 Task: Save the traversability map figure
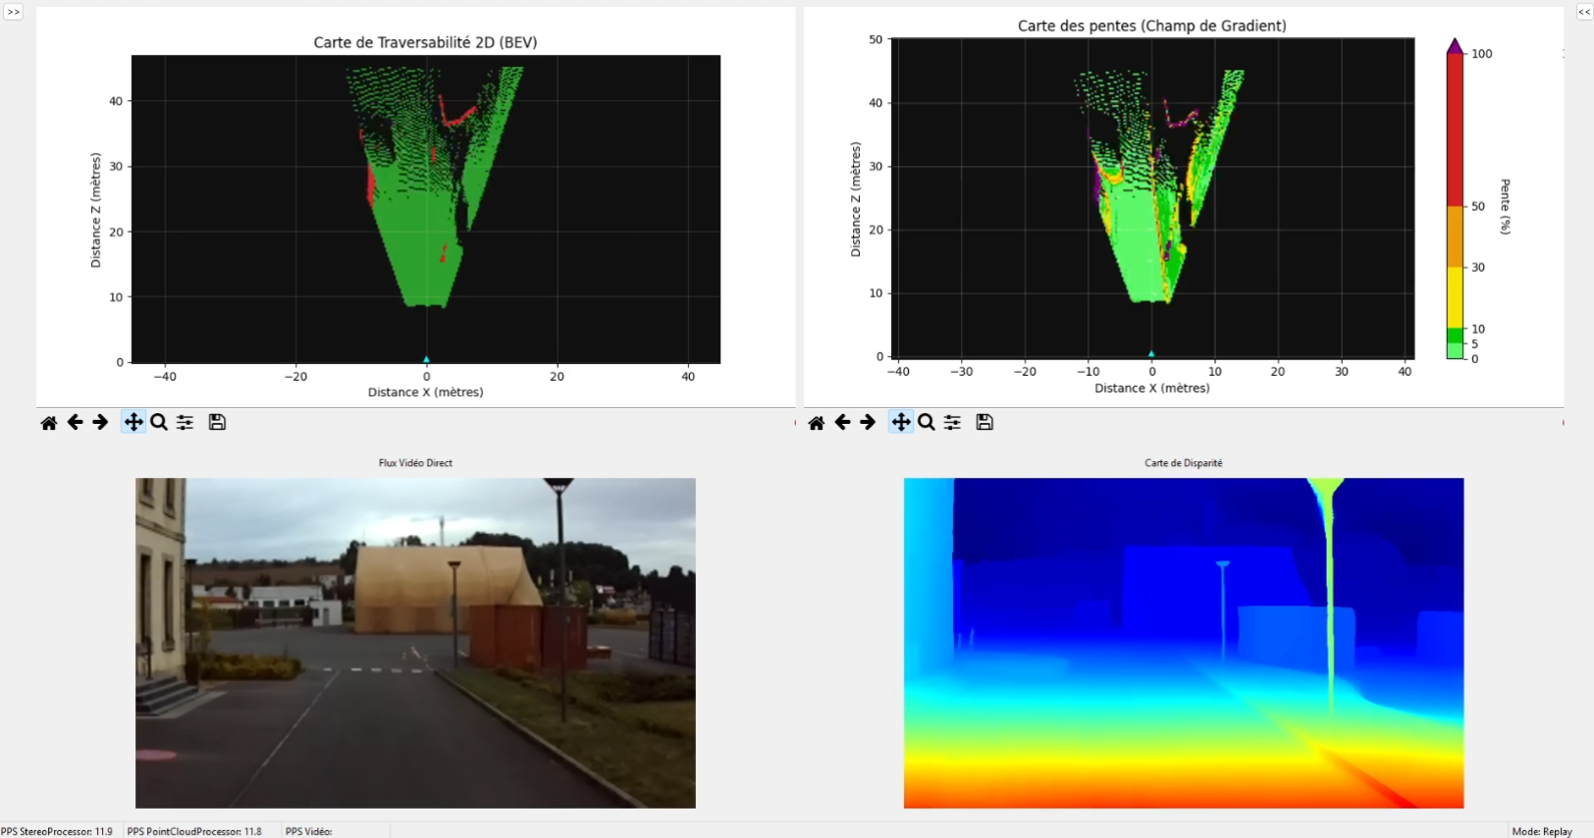[x=218, y=423]
